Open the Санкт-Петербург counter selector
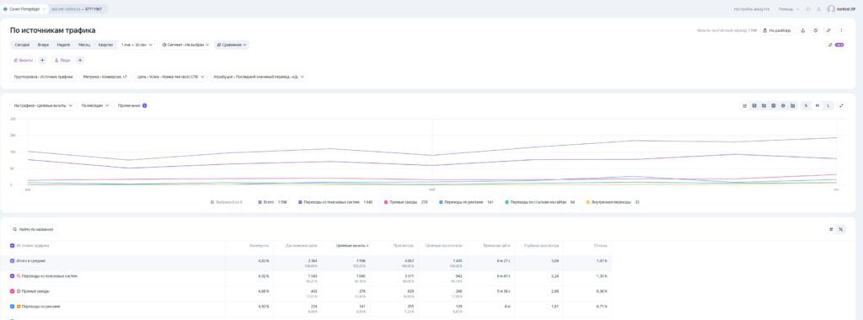Image resolution: width=863 pixels, height=320 pixels. point(24,8)
